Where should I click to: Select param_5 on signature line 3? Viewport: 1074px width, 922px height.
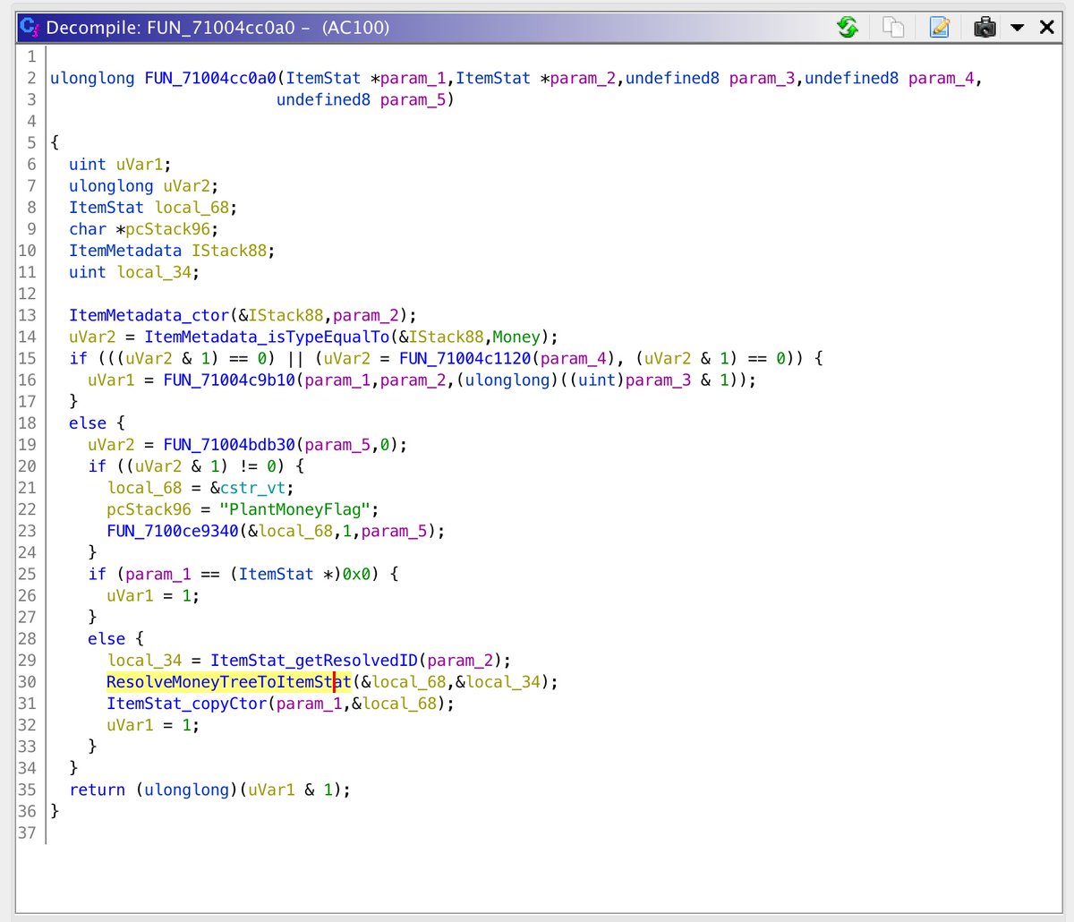pos(413,99)
